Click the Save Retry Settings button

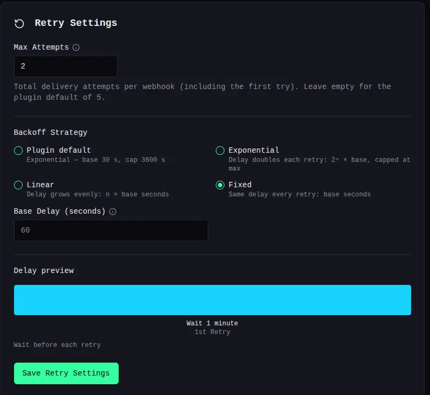66,373
